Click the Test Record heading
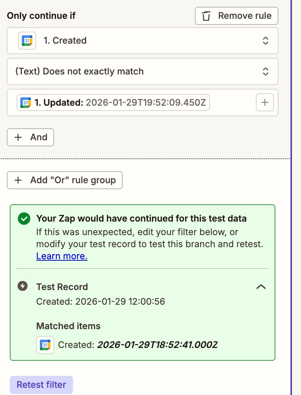The width and height of the screenshot is (301, 395). tap(62, 287)
